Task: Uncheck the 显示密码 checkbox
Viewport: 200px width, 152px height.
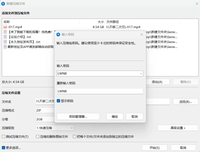Action: click(x=58, y=101)
